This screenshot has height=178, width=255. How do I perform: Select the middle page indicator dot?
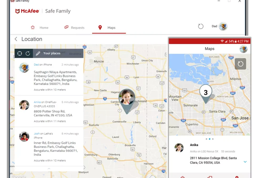(x=210, y=139)
